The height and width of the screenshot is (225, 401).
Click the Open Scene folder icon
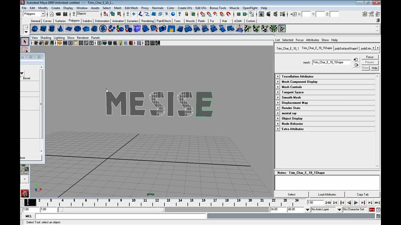coord(58,14)
